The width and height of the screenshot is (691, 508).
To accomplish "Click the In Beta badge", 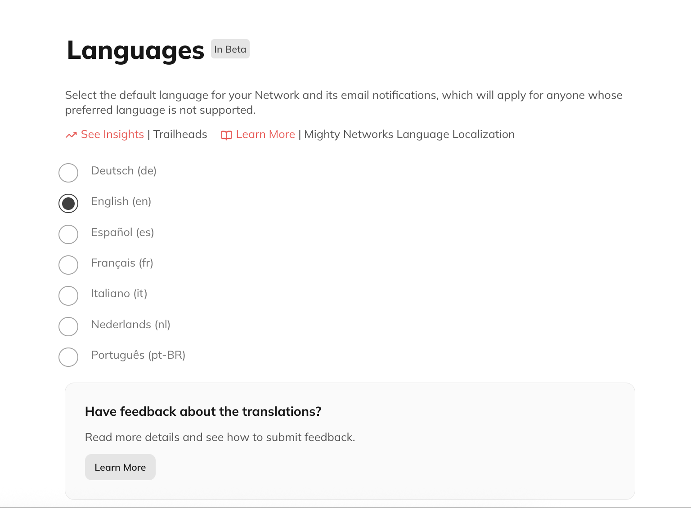I will 230,49.
